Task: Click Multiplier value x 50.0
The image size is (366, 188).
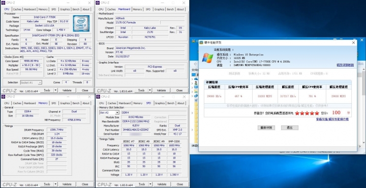Action: click(31, 65)
